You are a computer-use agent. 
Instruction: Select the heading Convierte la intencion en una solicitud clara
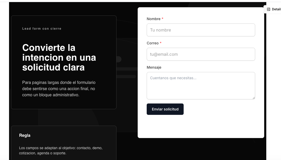[59, 58]
